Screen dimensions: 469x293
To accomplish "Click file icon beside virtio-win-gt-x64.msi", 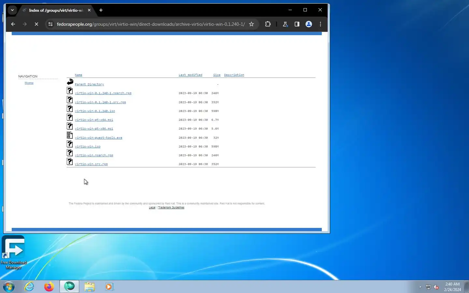I will (70, 117).
